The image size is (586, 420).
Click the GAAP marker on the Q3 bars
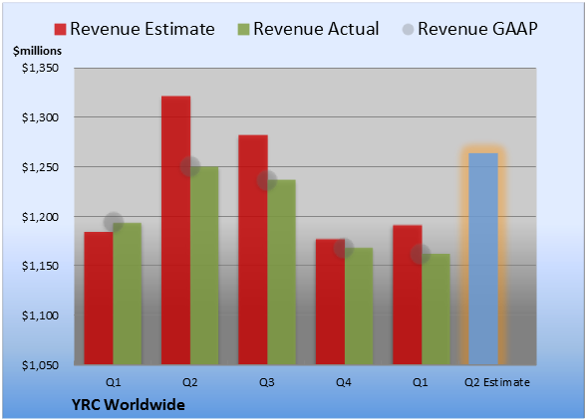tap(267, 181)
